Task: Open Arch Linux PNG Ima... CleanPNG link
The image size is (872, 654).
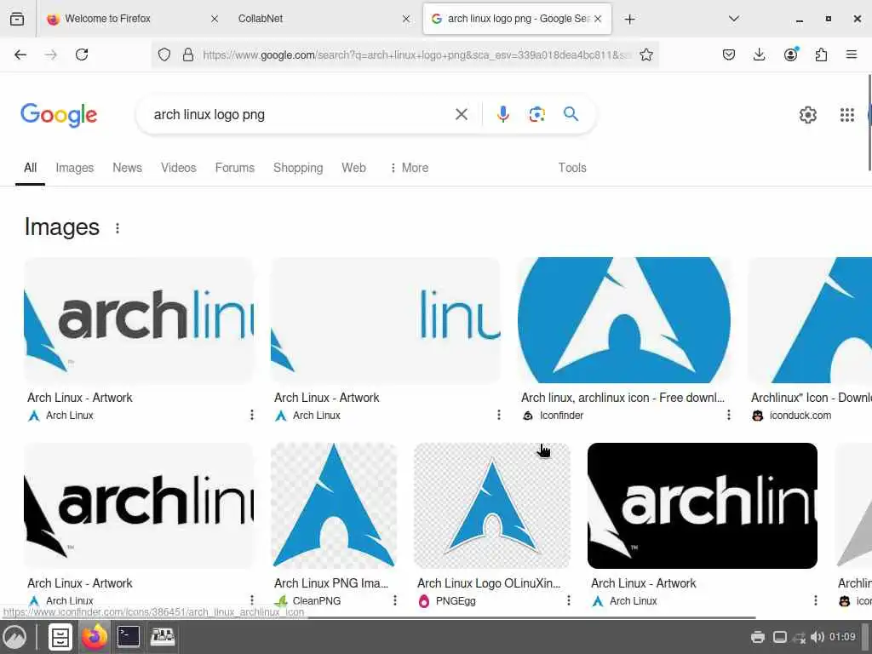Action: (x=331, y=583)
